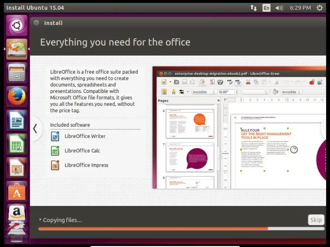Click the LibreOffice Draw screenshot in the slide
This screenshot has height=247, width=330.
(239, 127)
